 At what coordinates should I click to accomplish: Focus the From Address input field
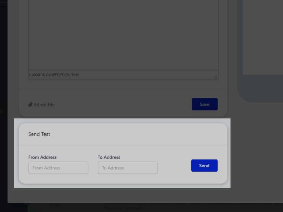click(58, 168)
